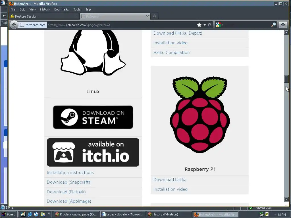Click the search folder quick launch icon
The width and height of the screenshot is (291, 218).
point(43,214)
